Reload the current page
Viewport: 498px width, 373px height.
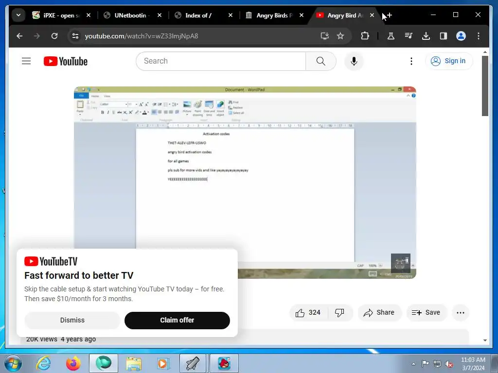[x=54, y=36]
